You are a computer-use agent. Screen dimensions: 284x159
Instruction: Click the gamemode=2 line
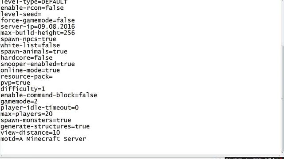19,102
